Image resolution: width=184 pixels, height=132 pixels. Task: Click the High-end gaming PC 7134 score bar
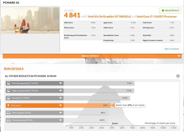click(99, 91)
